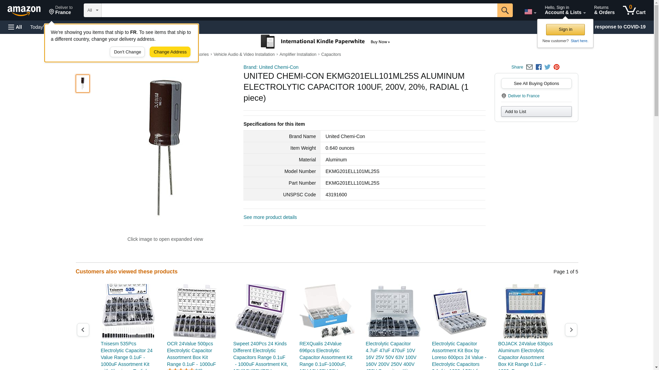Share product on Facebook
Viewport: 659px width, 370px height.
click(x=539, y=67)
